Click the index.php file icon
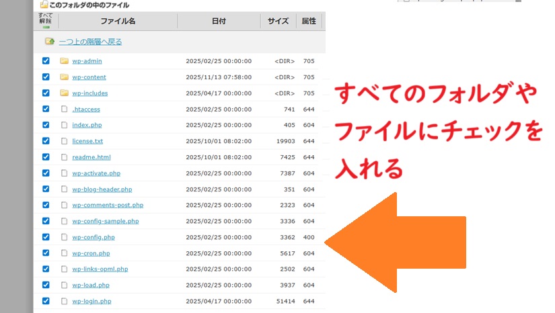 click(64, 125)
